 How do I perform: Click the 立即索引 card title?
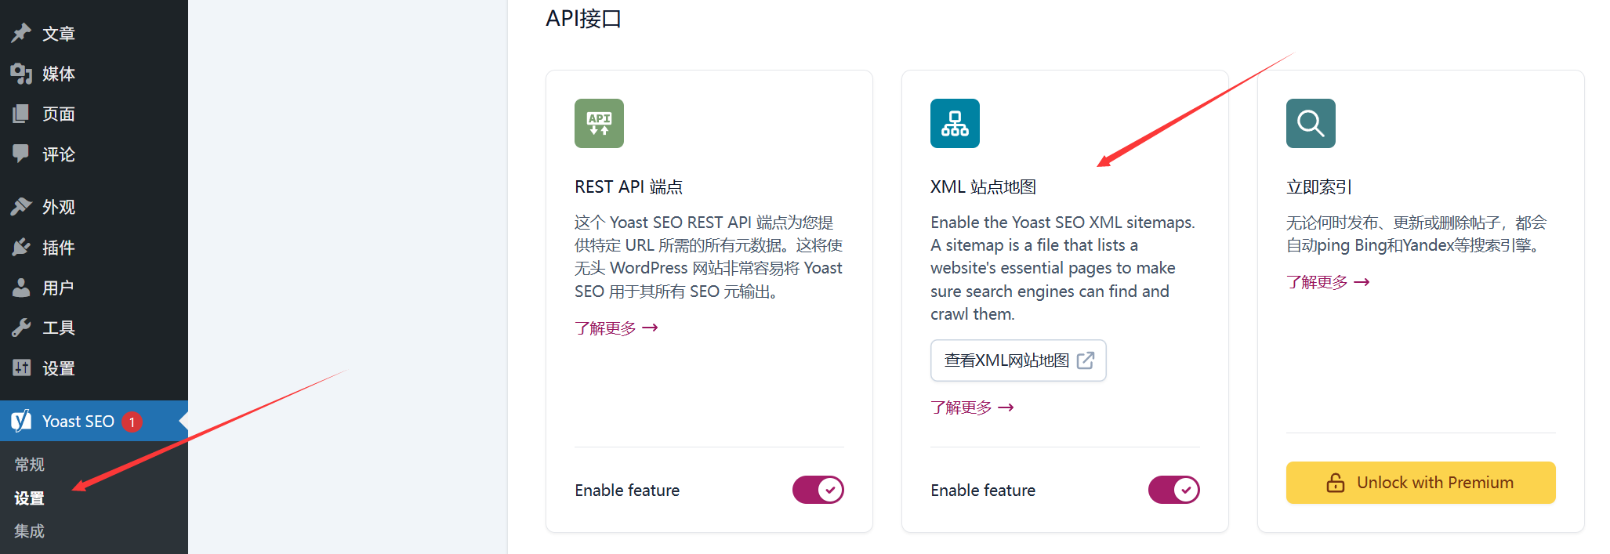[1319, 186]
